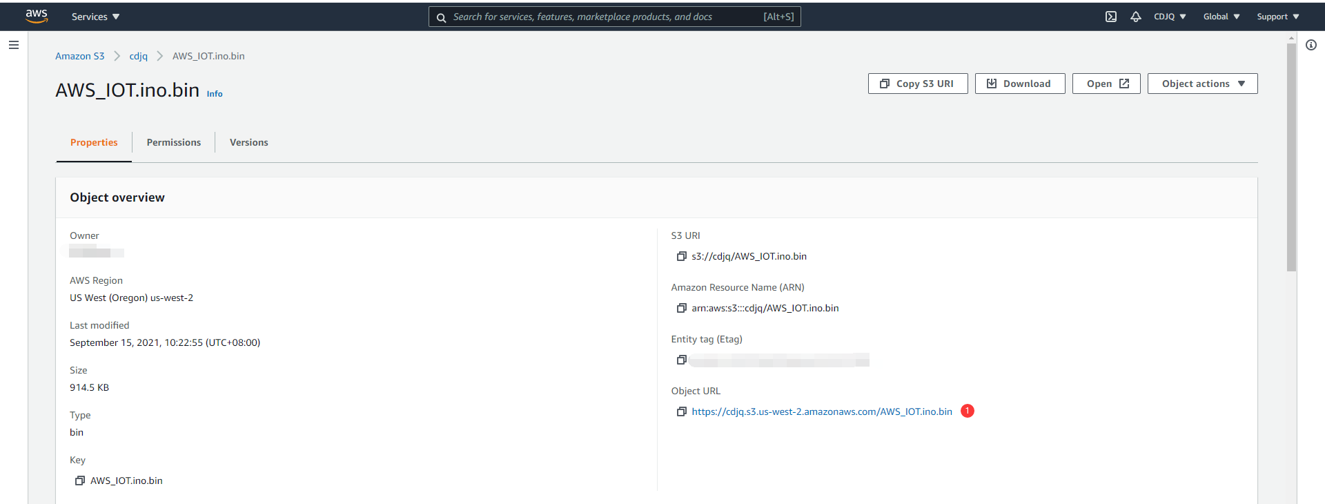Viewport: 1325px width, 504px height.
Task: Copy the Key value using its copy icon
Action: (x=80, y=481)
